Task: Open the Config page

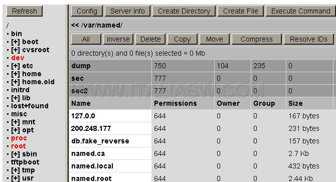Action: click(87, 11)
